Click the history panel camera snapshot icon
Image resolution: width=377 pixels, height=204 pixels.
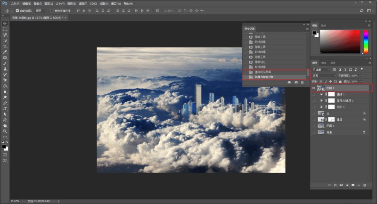(x=295, y=82)
